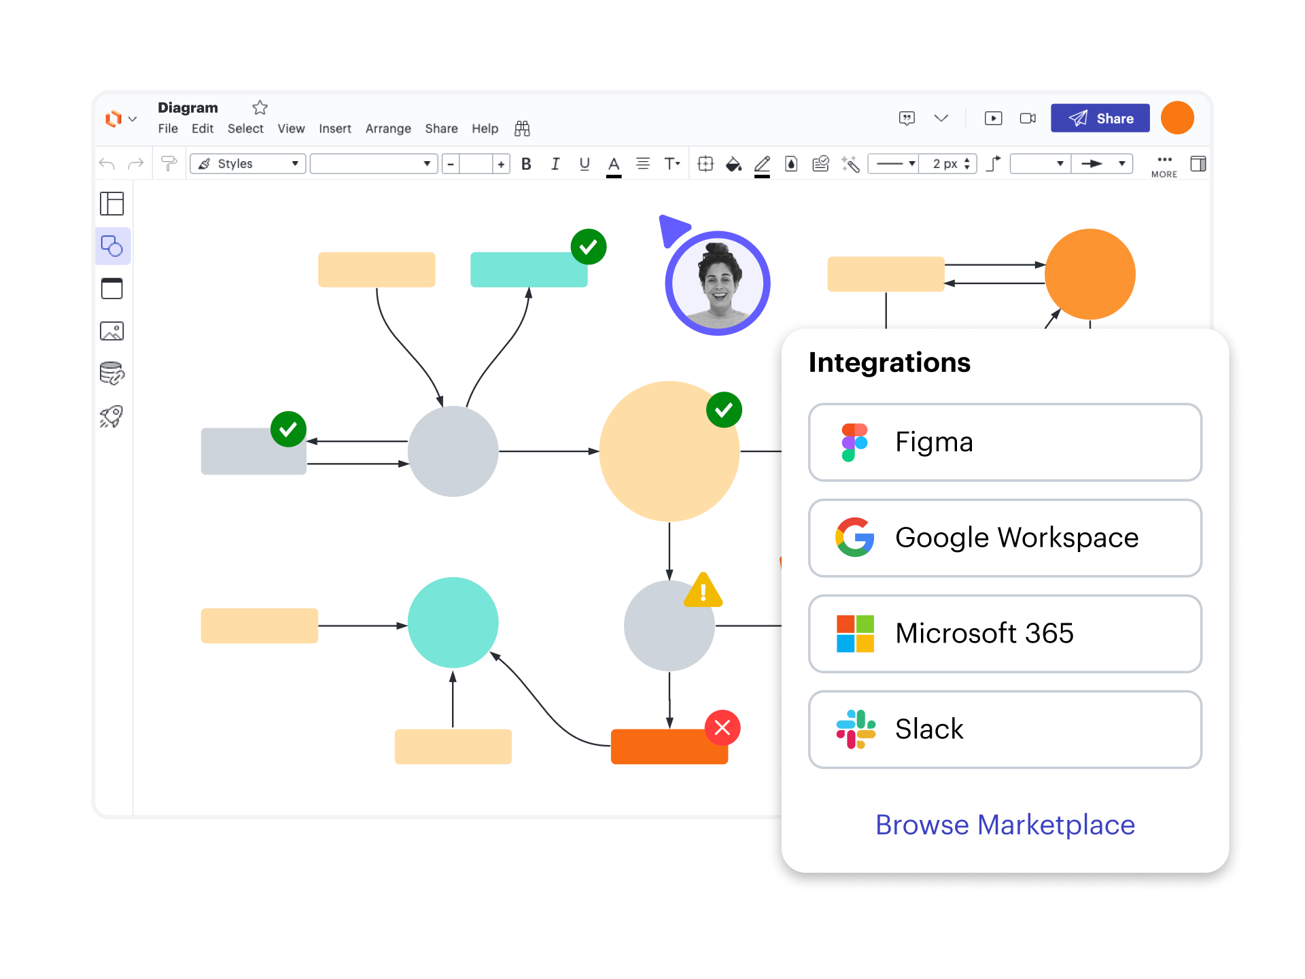Open the Browse Marketplace link

pos(1005,825)
